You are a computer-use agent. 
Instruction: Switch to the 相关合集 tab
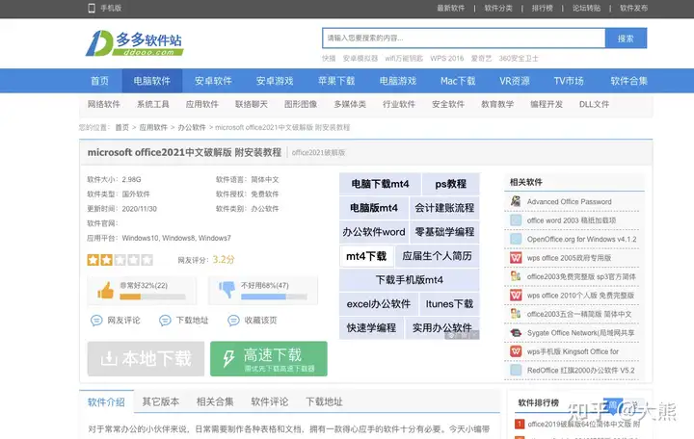[x=215, y=401]
